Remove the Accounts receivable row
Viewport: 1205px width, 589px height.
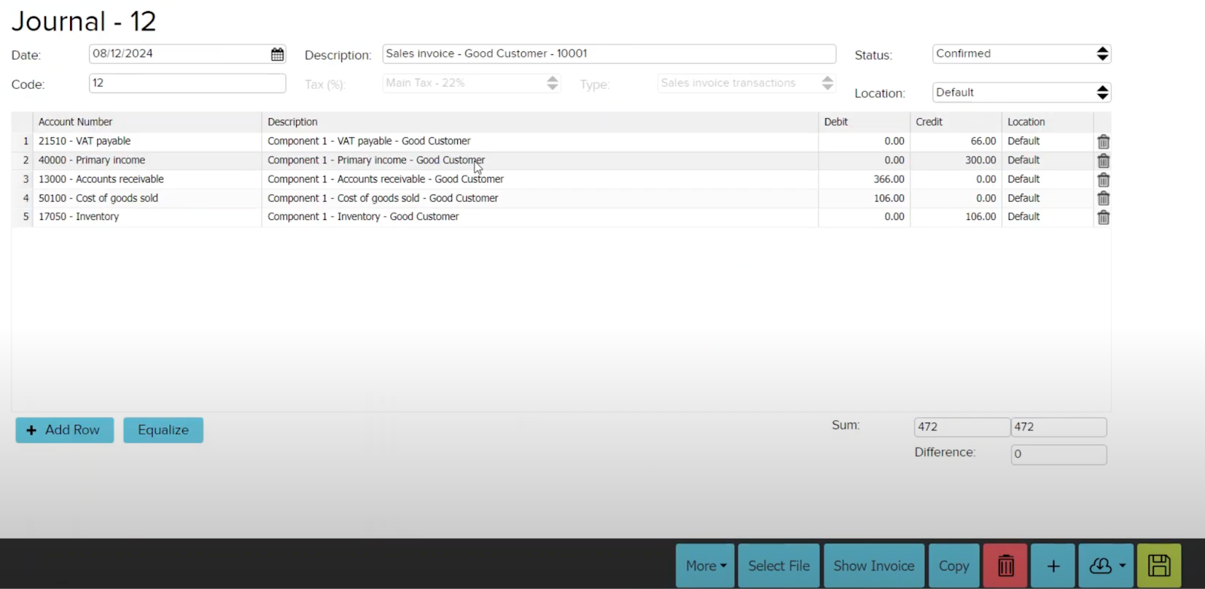pyautogui.click(x=1103, y=179)
